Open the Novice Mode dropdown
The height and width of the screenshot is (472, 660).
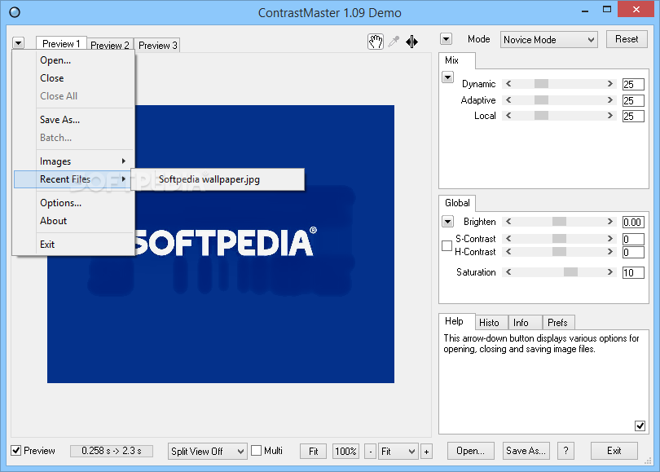click(549, 40)
